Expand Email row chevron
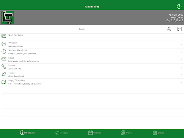 click(x=181, y=60)
